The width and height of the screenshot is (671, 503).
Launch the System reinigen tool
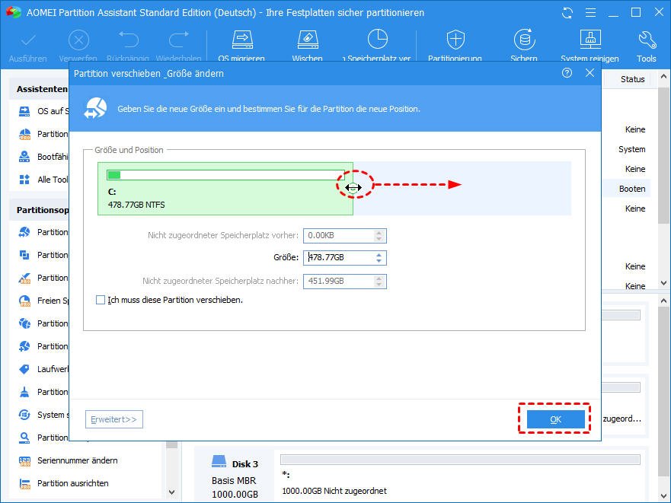590,40
